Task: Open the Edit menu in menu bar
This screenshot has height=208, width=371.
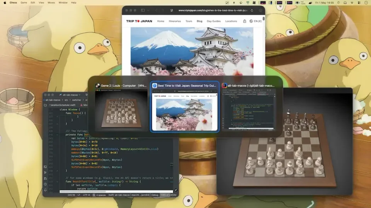Action: point(33,3)
